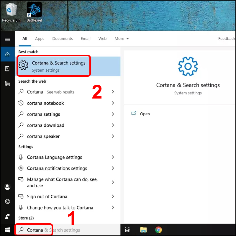Open the More dropdown filter
This screenshot has height=236, width=236.
(x=122, y=39)
